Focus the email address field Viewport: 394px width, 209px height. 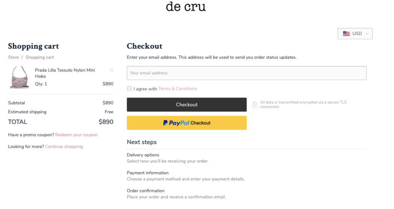[247, 73]
